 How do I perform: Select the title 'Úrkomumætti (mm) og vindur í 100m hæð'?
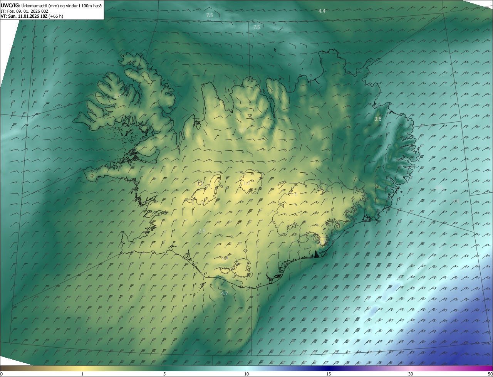(62, 5)
